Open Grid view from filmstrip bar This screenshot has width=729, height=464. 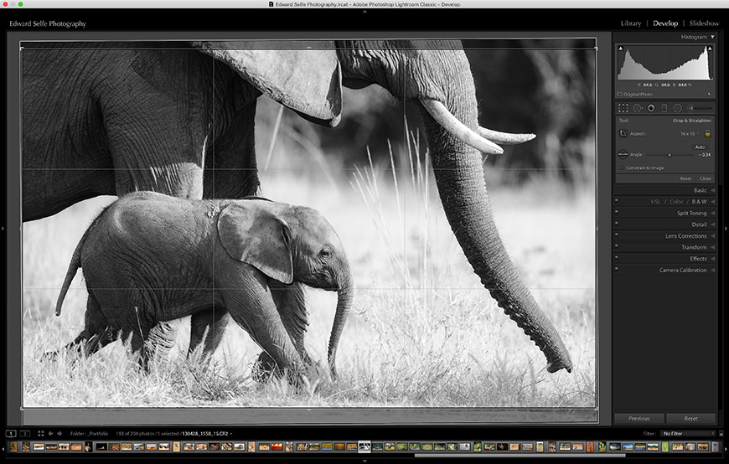point(41,433)
